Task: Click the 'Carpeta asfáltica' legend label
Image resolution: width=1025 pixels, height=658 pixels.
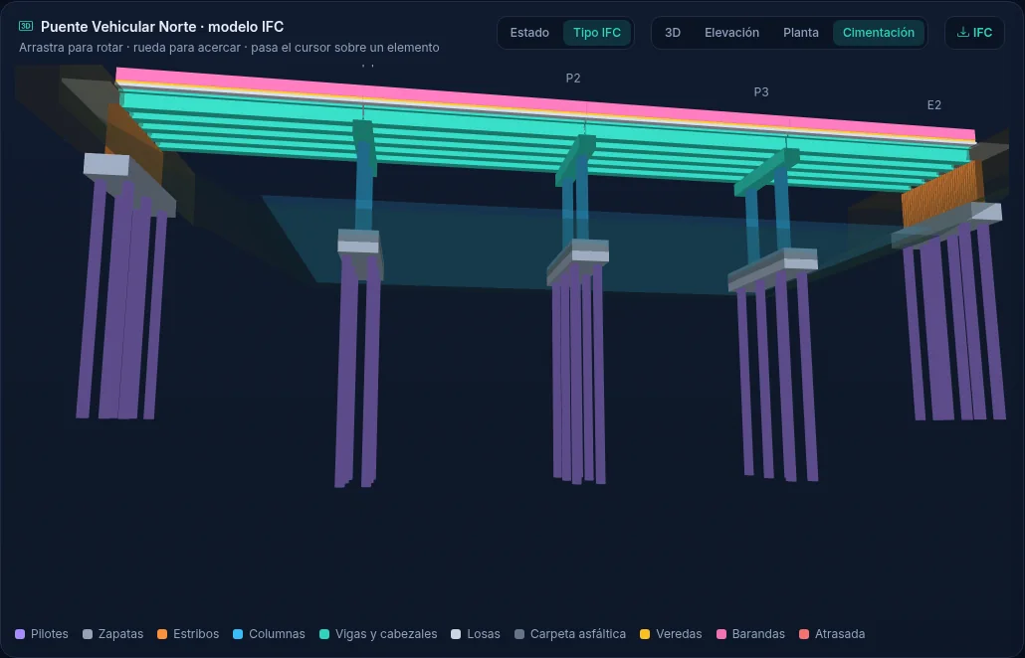Action: pos(578,634)
